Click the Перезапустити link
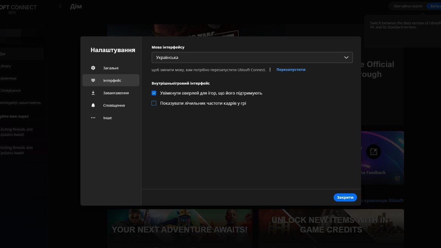Image resolution: width=441 pixels, height=248 pixels. (x=291, y=69)
